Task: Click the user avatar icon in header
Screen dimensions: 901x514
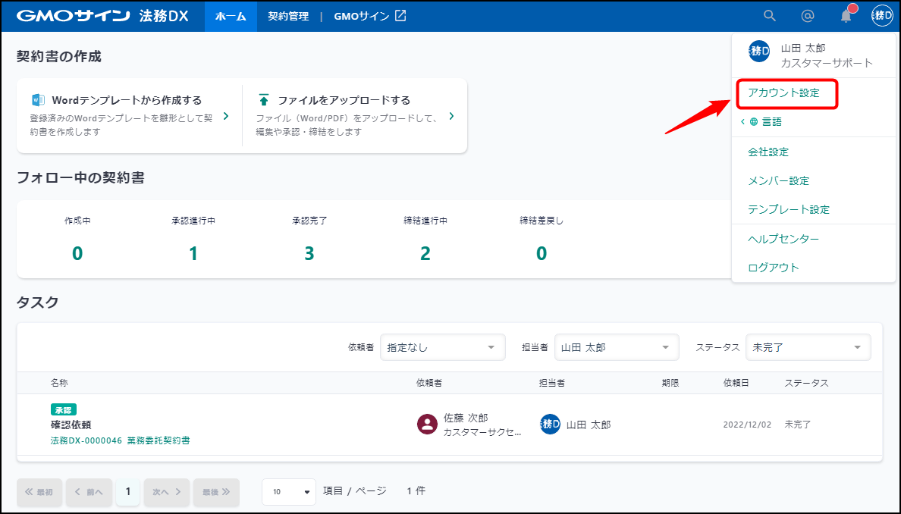Action: click(x=882, y=16)
